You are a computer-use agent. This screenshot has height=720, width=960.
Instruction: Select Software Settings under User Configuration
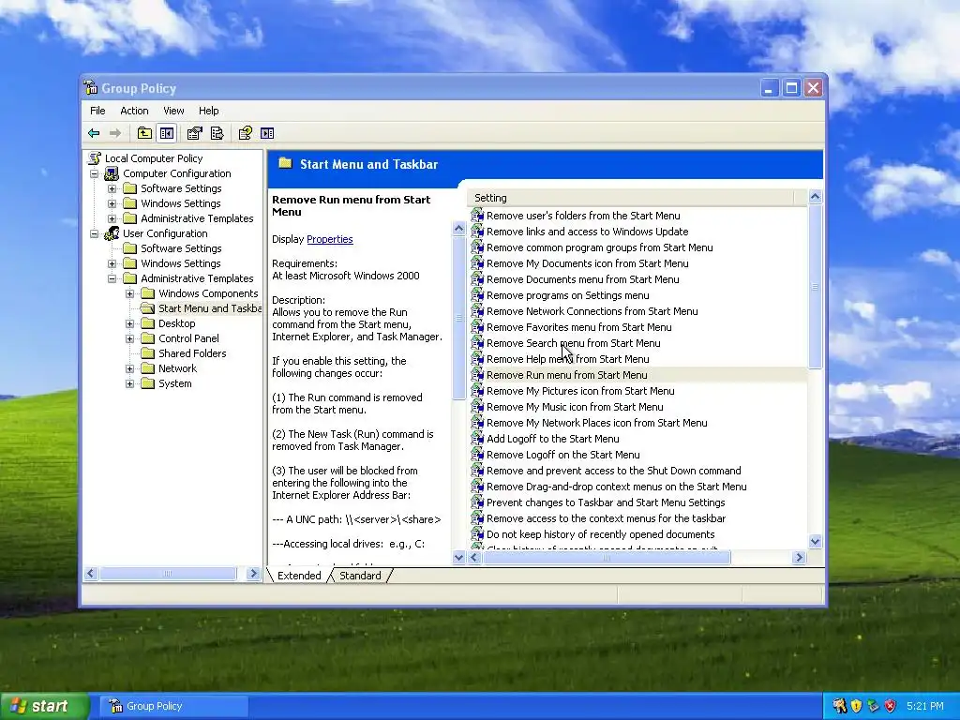(x=181, y=248)
